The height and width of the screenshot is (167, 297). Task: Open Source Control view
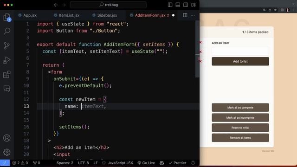point(6,45)
